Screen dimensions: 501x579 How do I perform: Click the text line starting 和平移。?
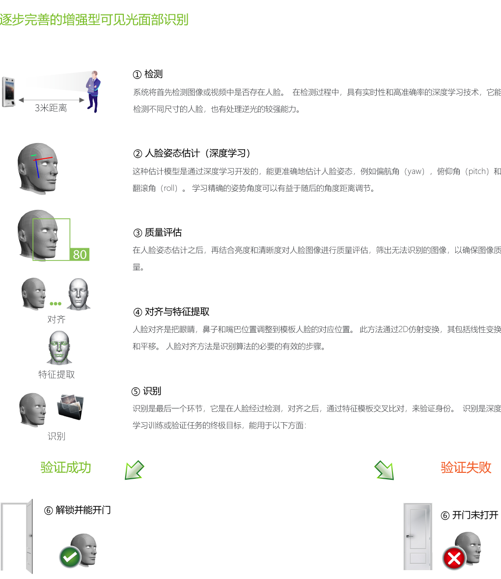tap(229, 347)
